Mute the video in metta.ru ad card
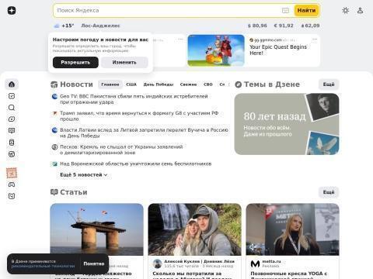Viewport: 373px width, 279px height. pos(252,247)
